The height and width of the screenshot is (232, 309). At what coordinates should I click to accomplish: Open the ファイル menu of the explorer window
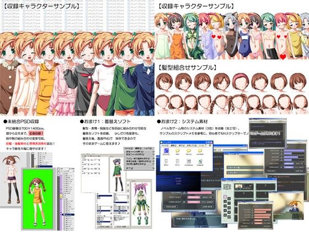point(165,146)
